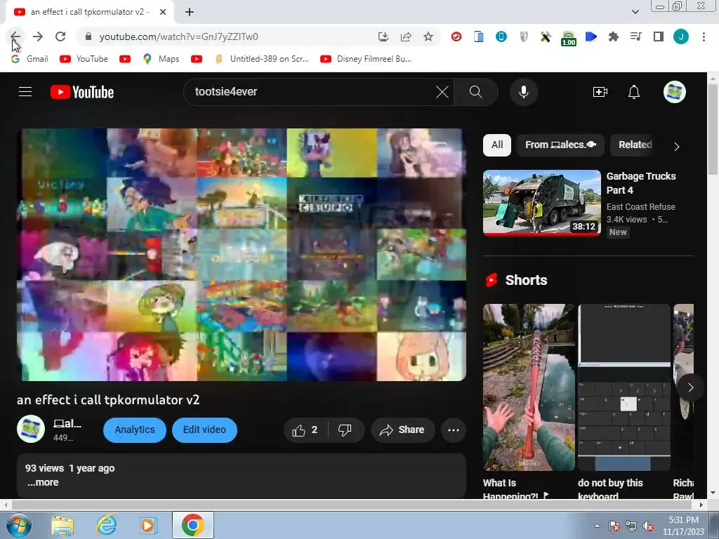Open Disney Filmreel bookmark

[x=366, y=59]
